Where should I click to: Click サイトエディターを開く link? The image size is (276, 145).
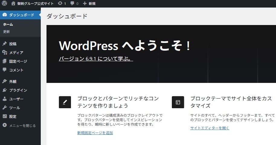click(x=210, y=128)
